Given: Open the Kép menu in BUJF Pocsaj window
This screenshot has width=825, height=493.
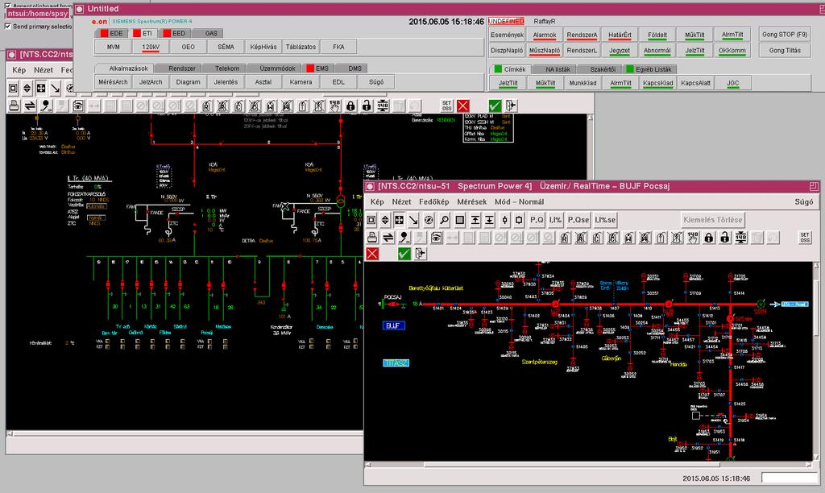Looking at the screenshot, I should pyautogui.click(x=377, y=201).
